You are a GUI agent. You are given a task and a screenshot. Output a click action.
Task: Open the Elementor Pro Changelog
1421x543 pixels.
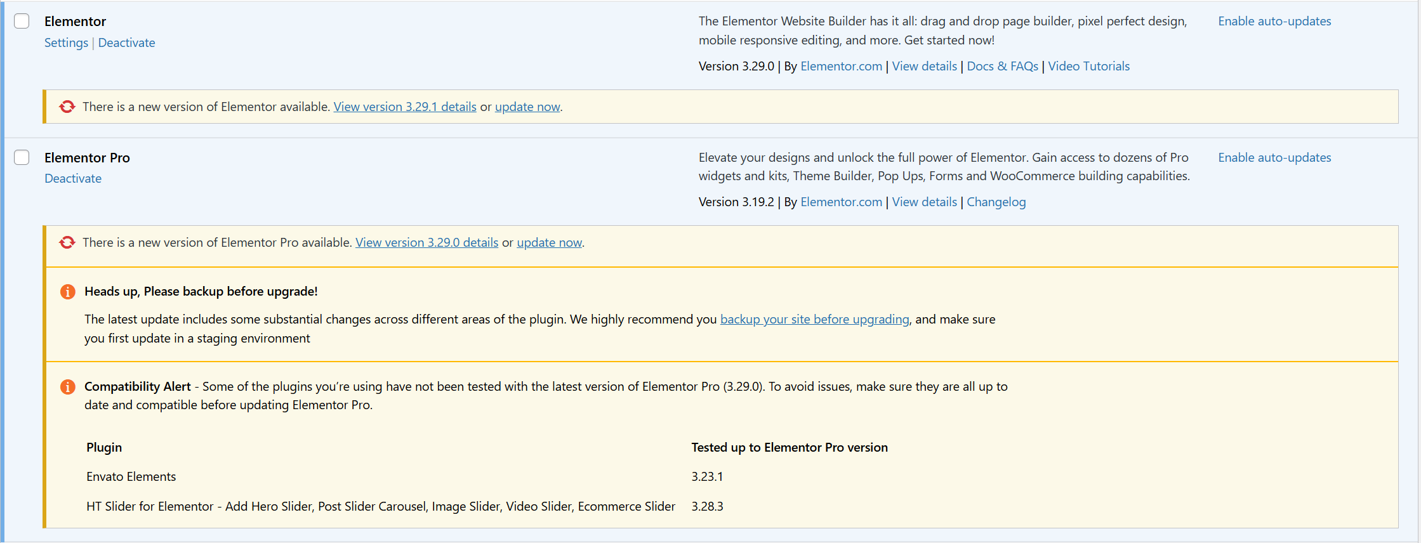[996, 202]
